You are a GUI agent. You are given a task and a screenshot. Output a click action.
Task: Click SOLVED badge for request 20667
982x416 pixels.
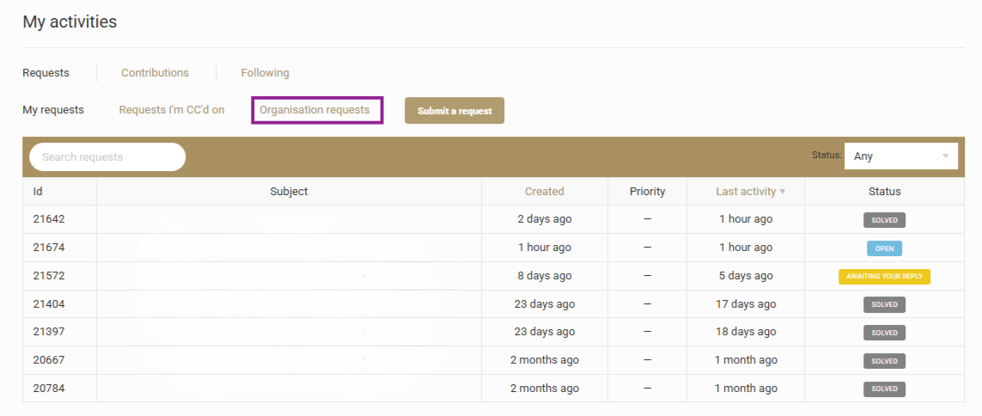(884, 361)
